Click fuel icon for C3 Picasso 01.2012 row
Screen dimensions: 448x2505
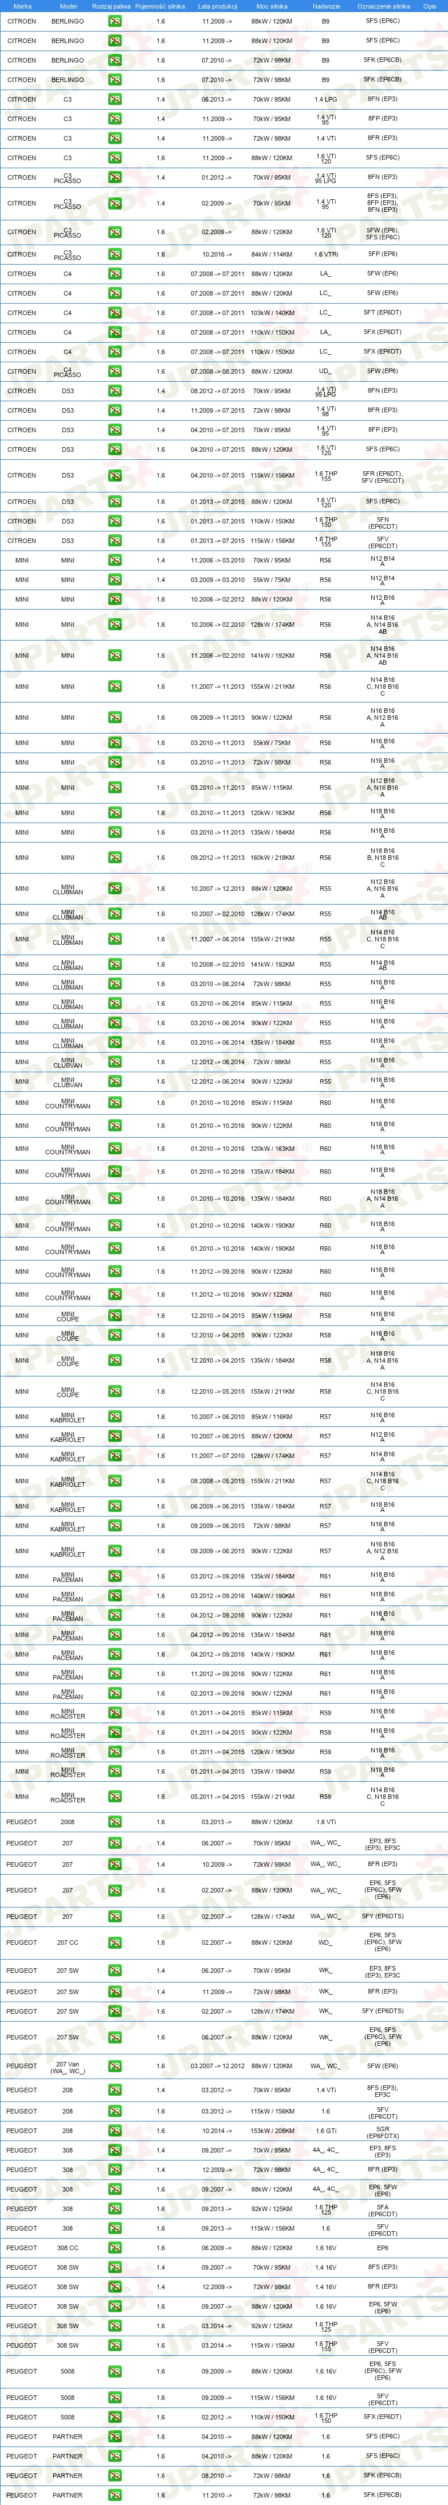[115, 177]
